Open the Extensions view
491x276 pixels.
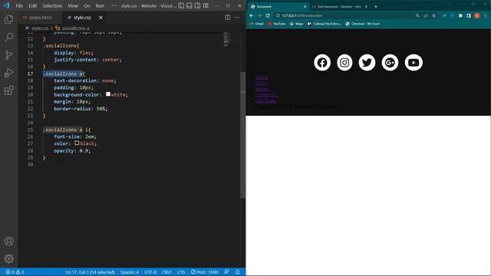pos(8,90)
